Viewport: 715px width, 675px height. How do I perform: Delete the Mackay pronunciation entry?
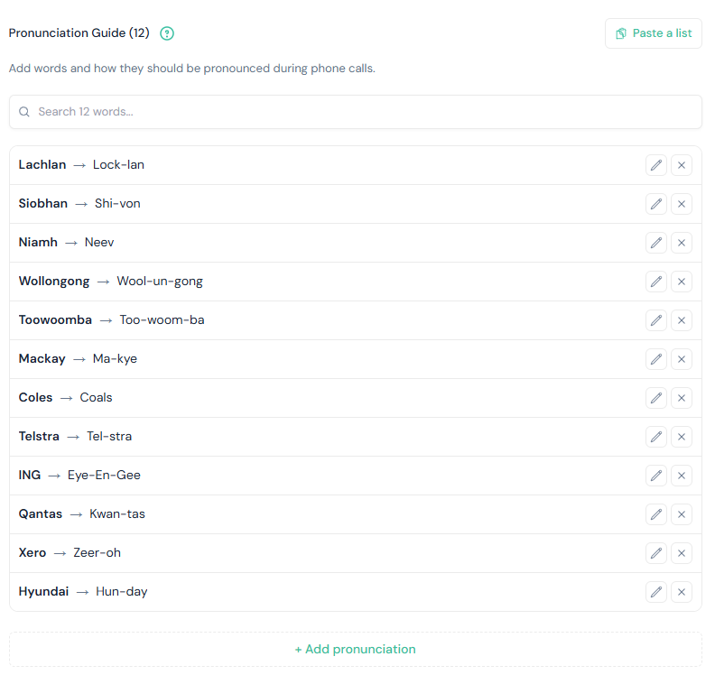point(682,359)
